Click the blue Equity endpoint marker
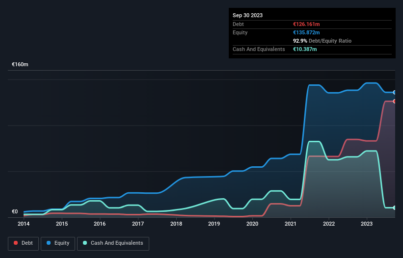This screenshot has height=258, width=403. coord(395,92)
